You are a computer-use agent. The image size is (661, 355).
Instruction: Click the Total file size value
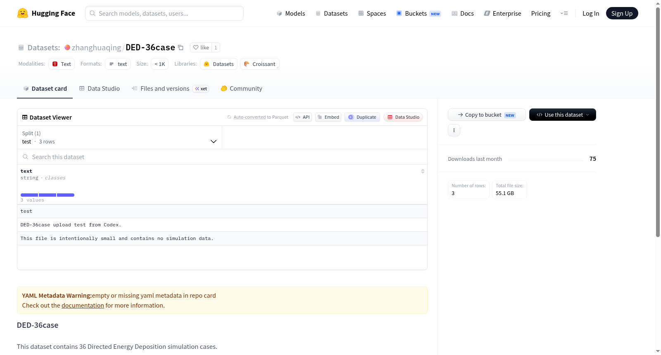pyautogui.click(x=505, y=193)
